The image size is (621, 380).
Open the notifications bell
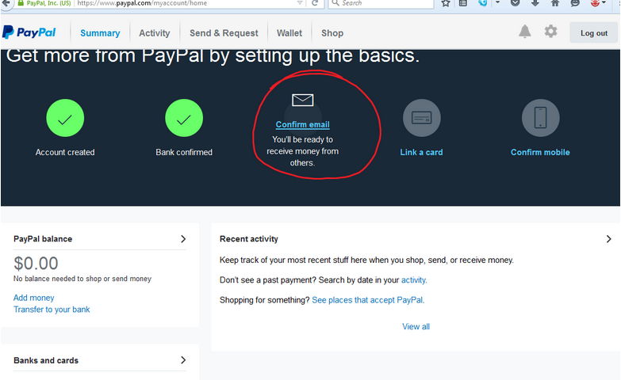tap(524, 32)
